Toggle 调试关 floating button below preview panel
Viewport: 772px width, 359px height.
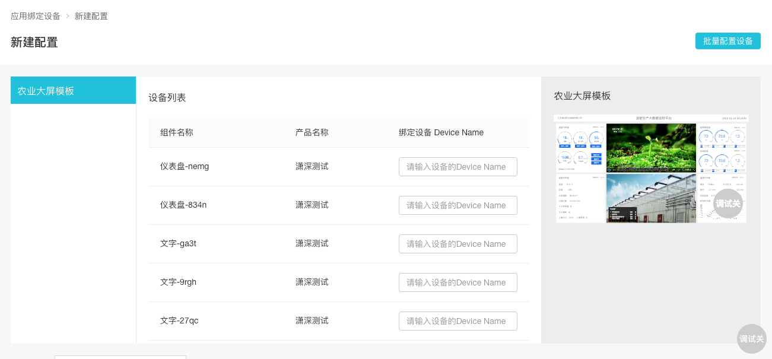point(751,339)
